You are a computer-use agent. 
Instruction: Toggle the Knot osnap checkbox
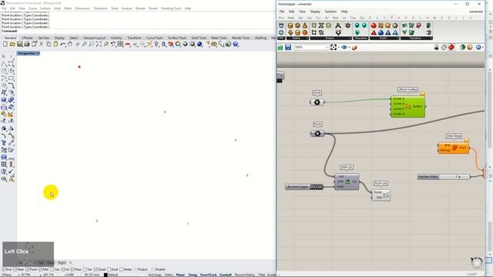pos(109,269)
